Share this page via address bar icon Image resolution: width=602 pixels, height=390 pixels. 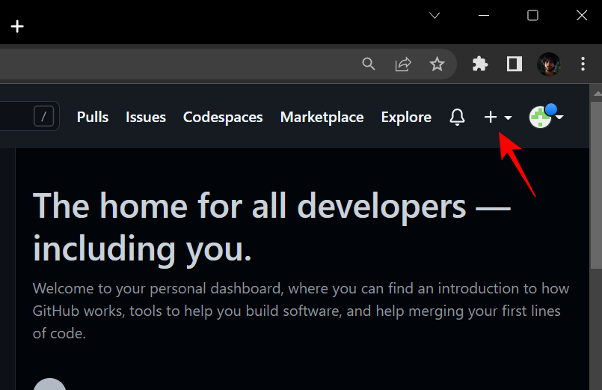[403, 64]
